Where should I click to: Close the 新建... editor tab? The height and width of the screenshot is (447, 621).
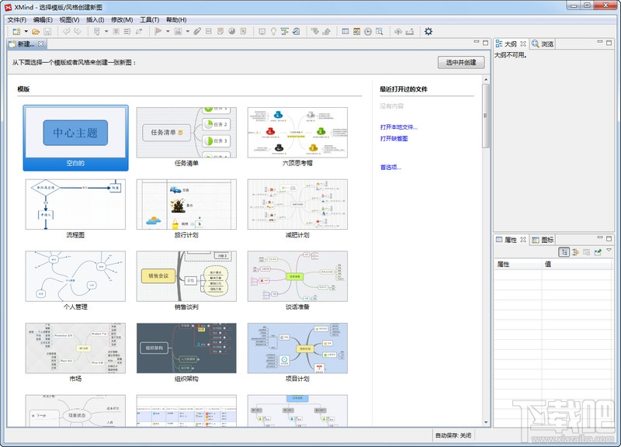pos(41,43)
